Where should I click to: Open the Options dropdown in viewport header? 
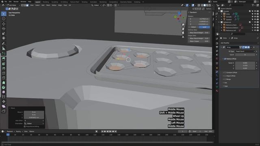[x=210, y=9]
